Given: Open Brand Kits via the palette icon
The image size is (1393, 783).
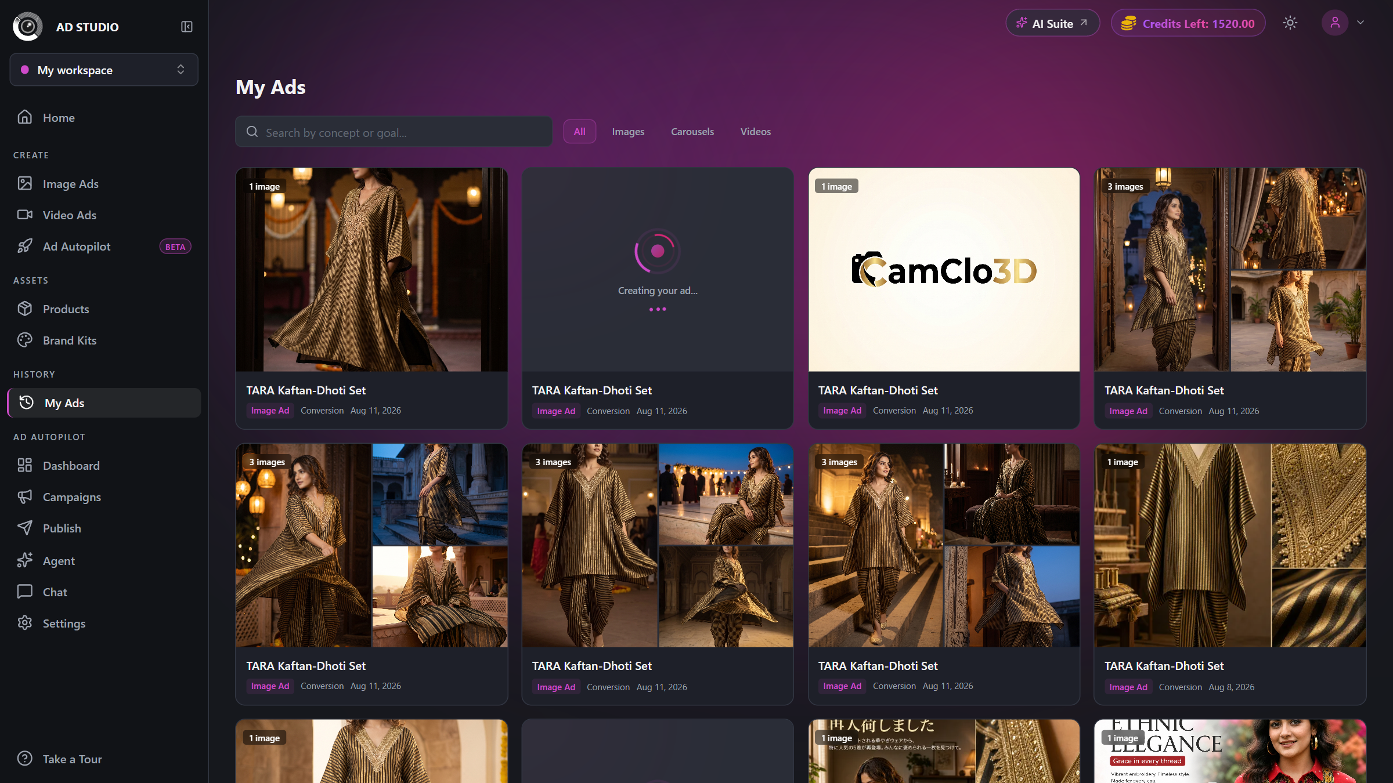Looking at the screenshot, I should [x=25, y=340].
